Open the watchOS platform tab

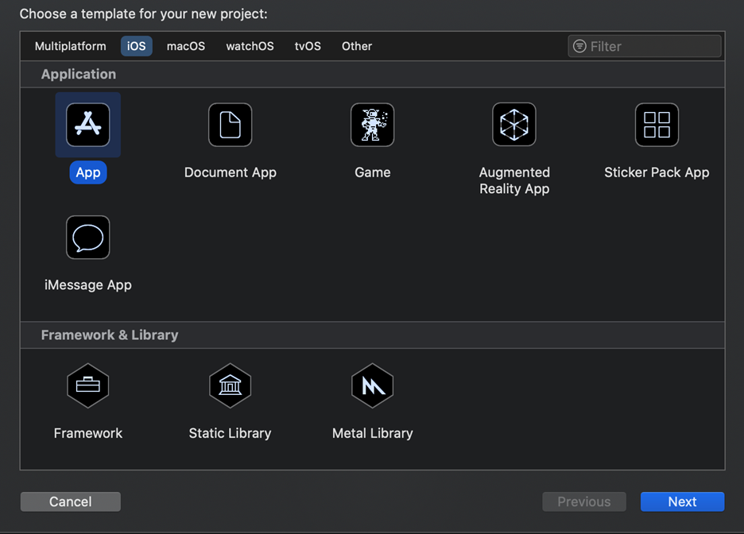(x=250, y=46)
